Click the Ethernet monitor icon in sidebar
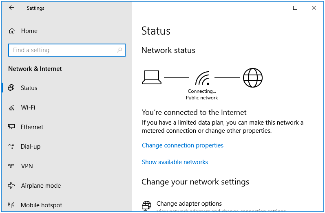 click(x=11, y=127)
